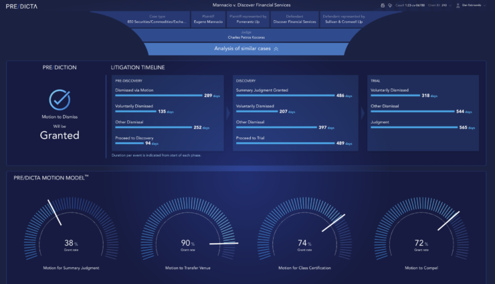Image resolution: width=495 pixels, height=284 pixels.
Task: Click the Motion for Summary Judgment gauge
Action: point(73,234)
